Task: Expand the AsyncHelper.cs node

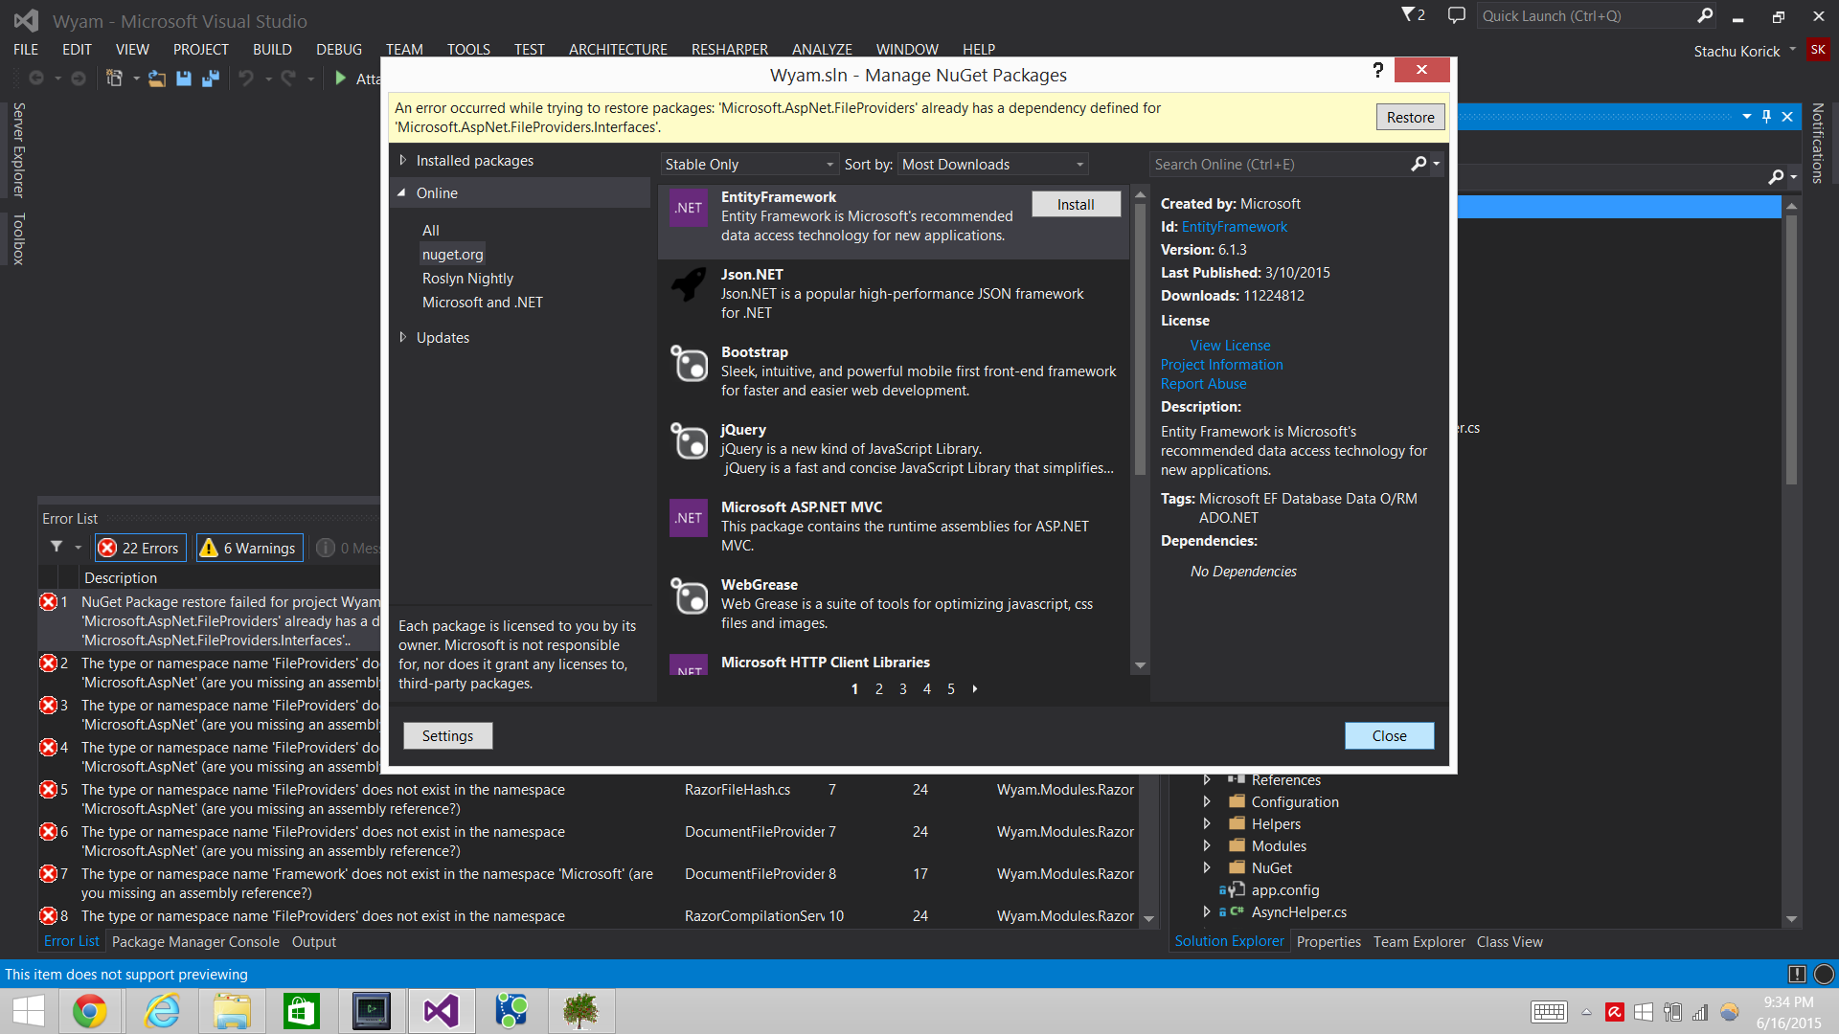Action: (1207, 911)
